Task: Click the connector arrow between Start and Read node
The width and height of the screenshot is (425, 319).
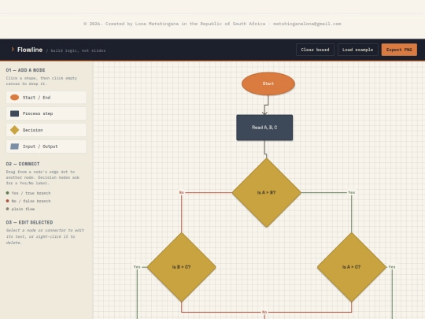Action: click(266, 105)
